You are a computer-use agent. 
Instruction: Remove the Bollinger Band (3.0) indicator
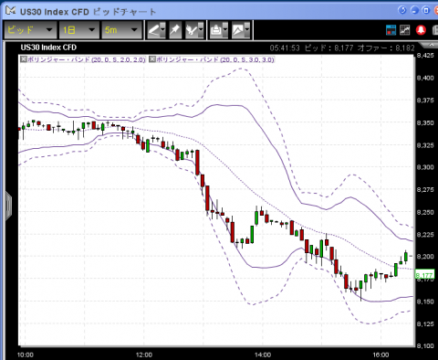tap(152, 59)
